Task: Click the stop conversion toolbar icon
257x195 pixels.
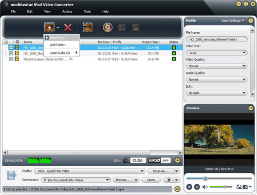Action: click(x=136, y=27)
